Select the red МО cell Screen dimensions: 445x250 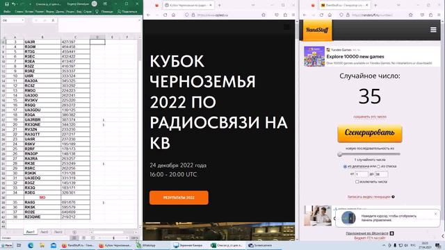coord(42,197)
